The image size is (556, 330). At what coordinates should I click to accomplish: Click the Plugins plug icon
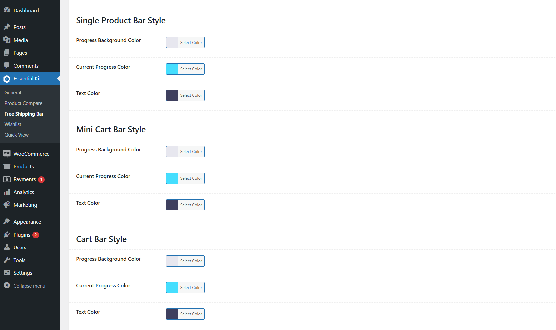click(7, 235)
